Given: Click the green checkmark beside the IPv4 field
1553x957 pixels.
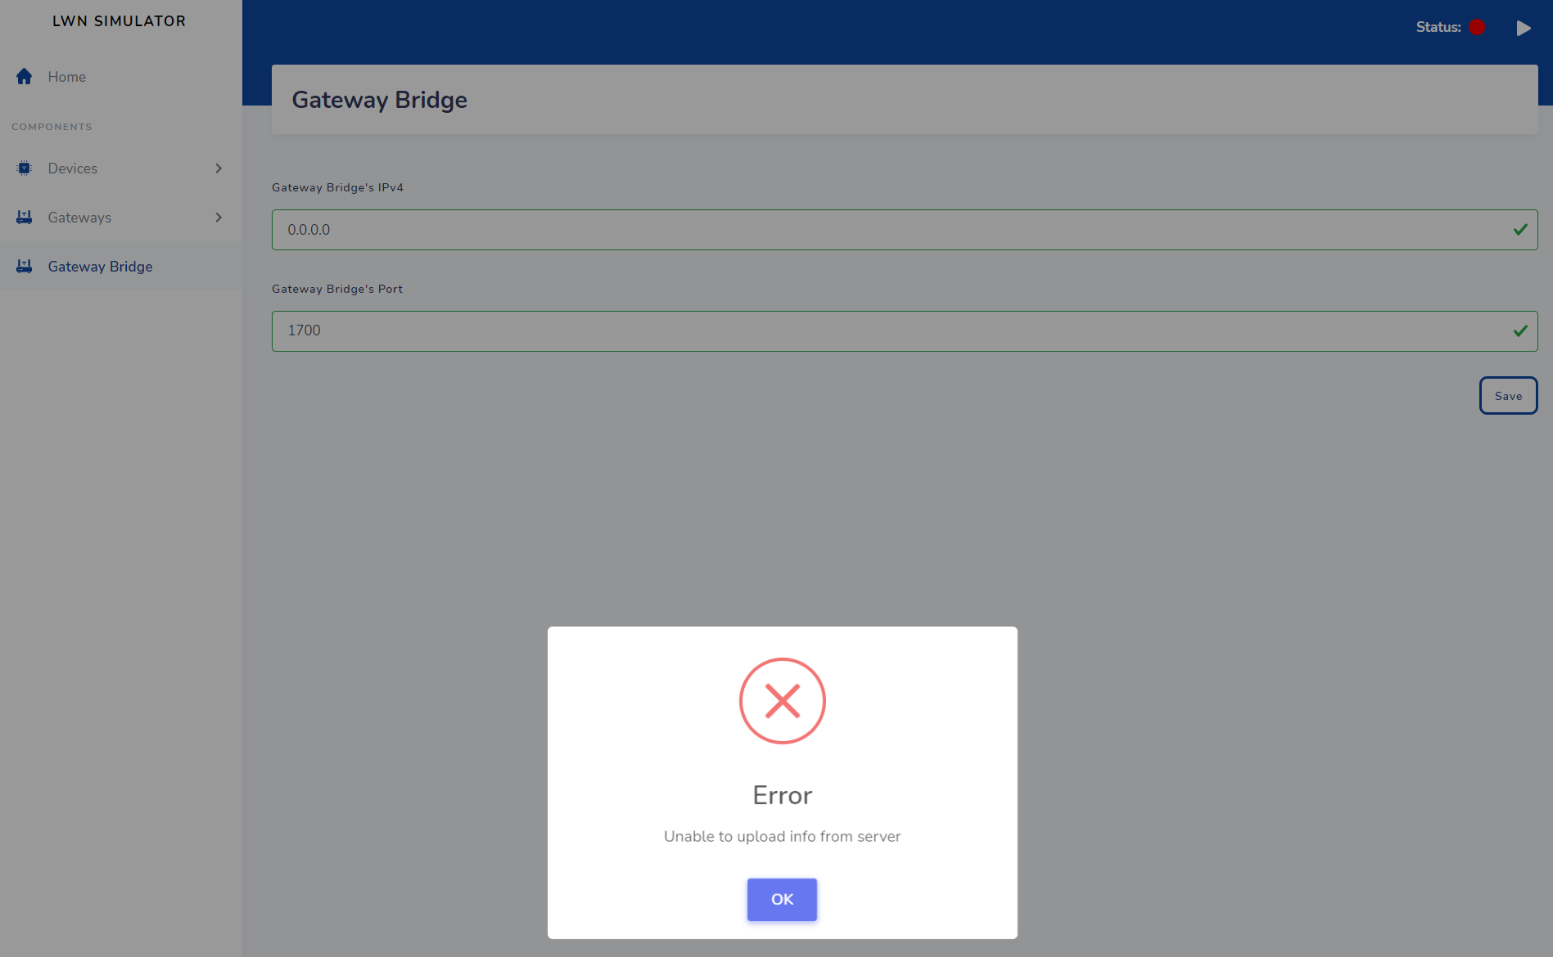Looking at the screenshot, I should click(x=1519, y=229).
